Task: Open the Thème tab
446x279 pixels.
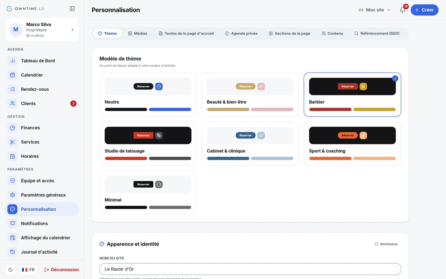Action: coord(107,33)
